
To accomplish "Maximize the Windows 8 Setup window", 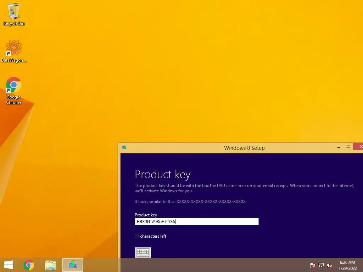I will coord(348,146).
